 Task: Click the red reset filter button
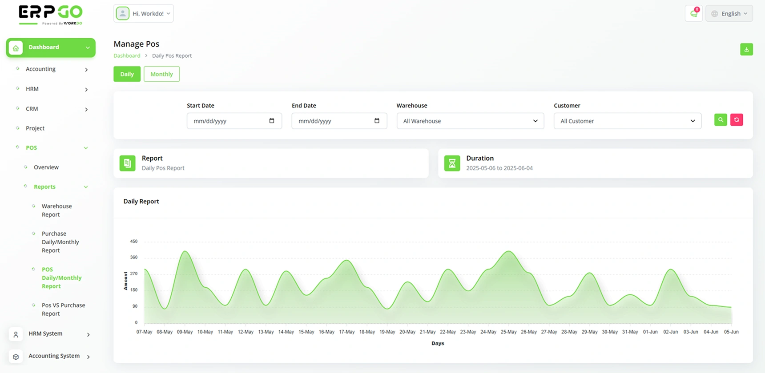[x=737, y=120]
